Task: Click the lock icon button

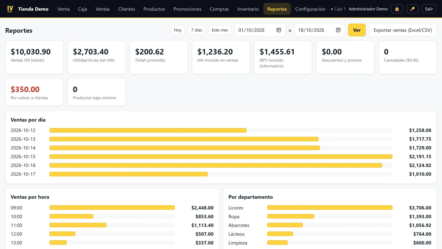Action: [x=397, y=9]
